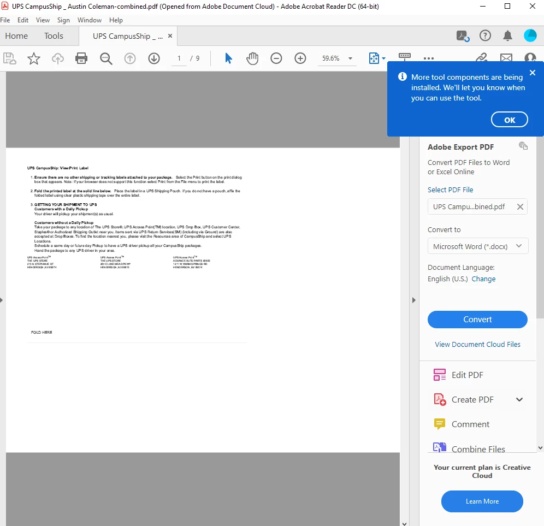Copy Export PDF tool shortcut icon

point(523,146)
